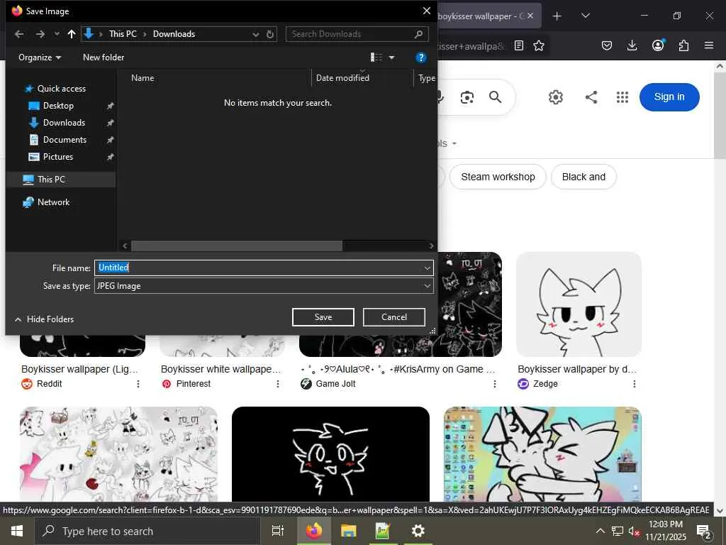Image resolution: width=726 pixels, height=545 pixels.
Task: Go back in Save Image dialog
Action: point(19,34)
